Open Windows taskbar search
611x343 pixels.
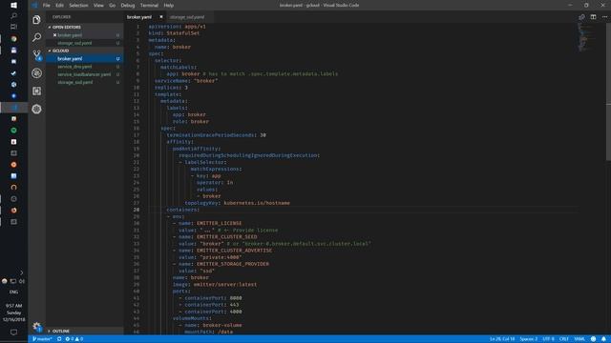tap(13, 16)
